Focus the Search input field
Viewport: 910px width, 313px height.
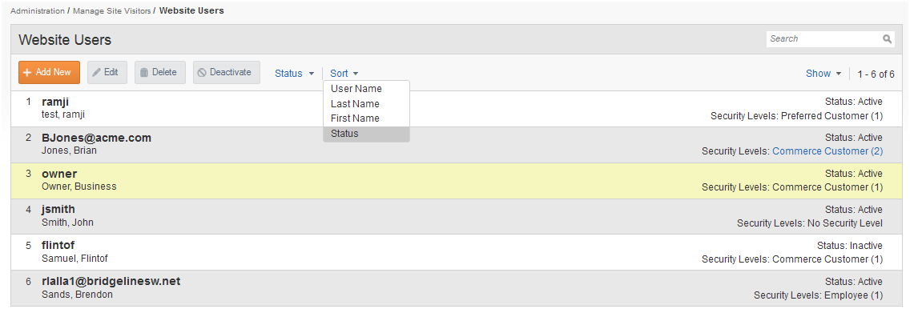click(823, 39)
